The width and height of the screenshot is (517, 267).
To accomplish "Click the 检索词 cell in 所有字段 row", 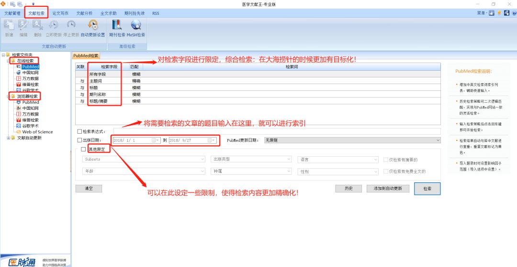I will point(292,74).
